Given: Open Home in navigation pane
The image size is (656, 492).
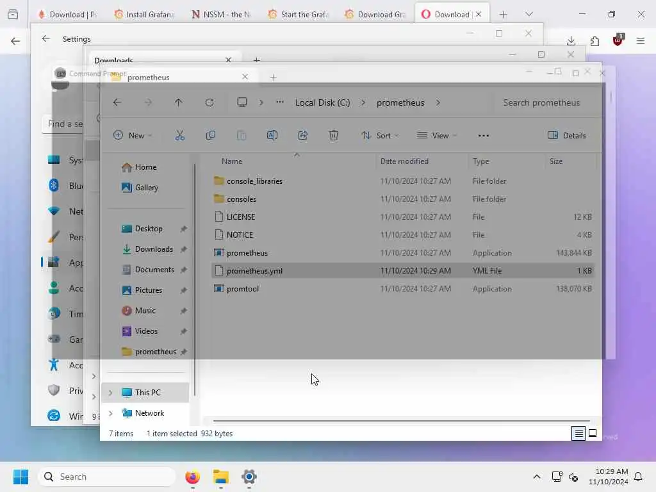Looking at the screenshot, I should click(145, 167).
